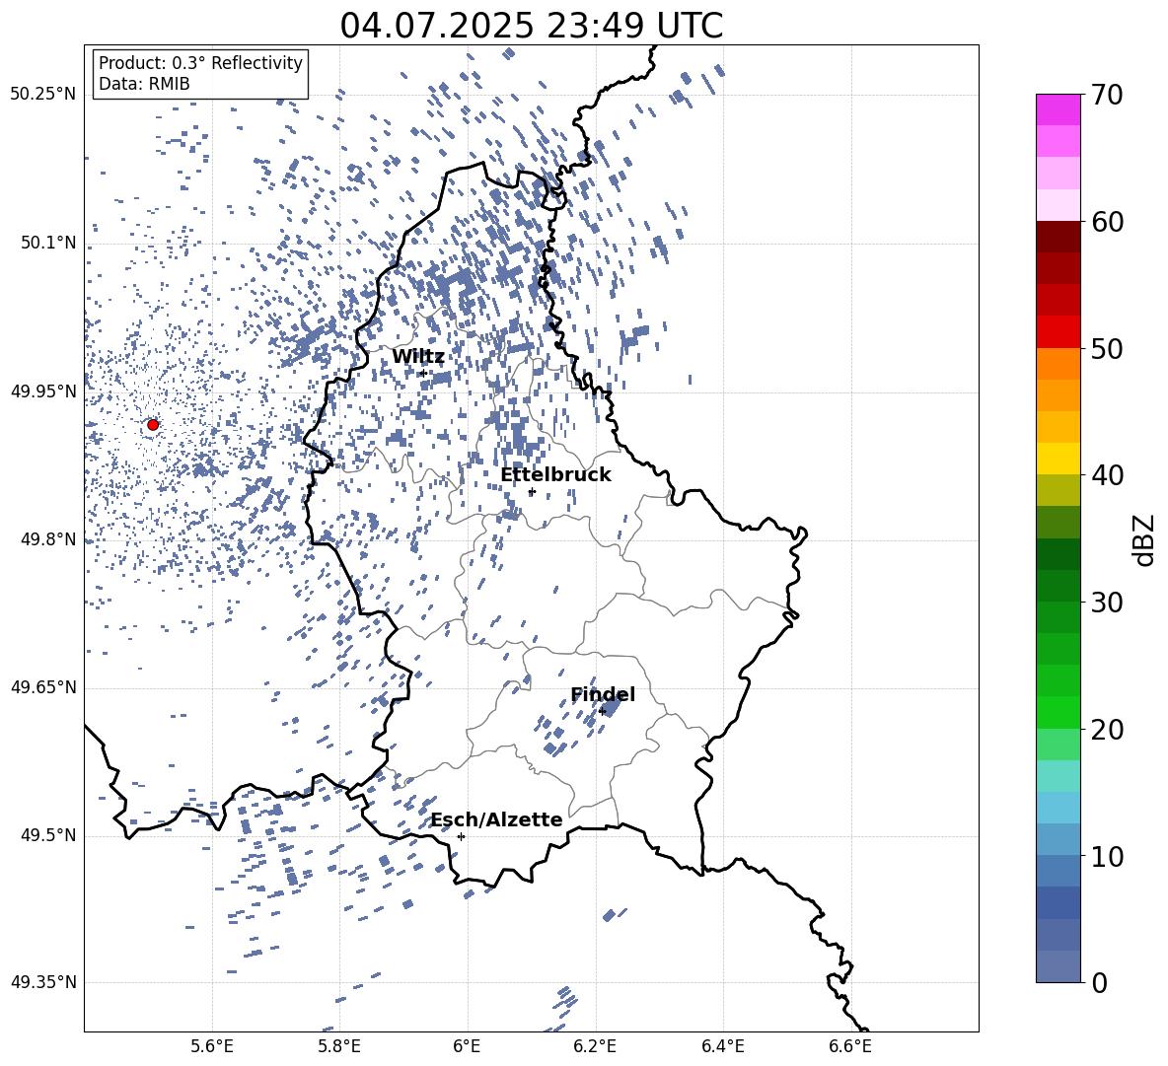Click the 50.25°N latitude label
The height and width of the screenshot is (1066, 1168).
[43, 95]
